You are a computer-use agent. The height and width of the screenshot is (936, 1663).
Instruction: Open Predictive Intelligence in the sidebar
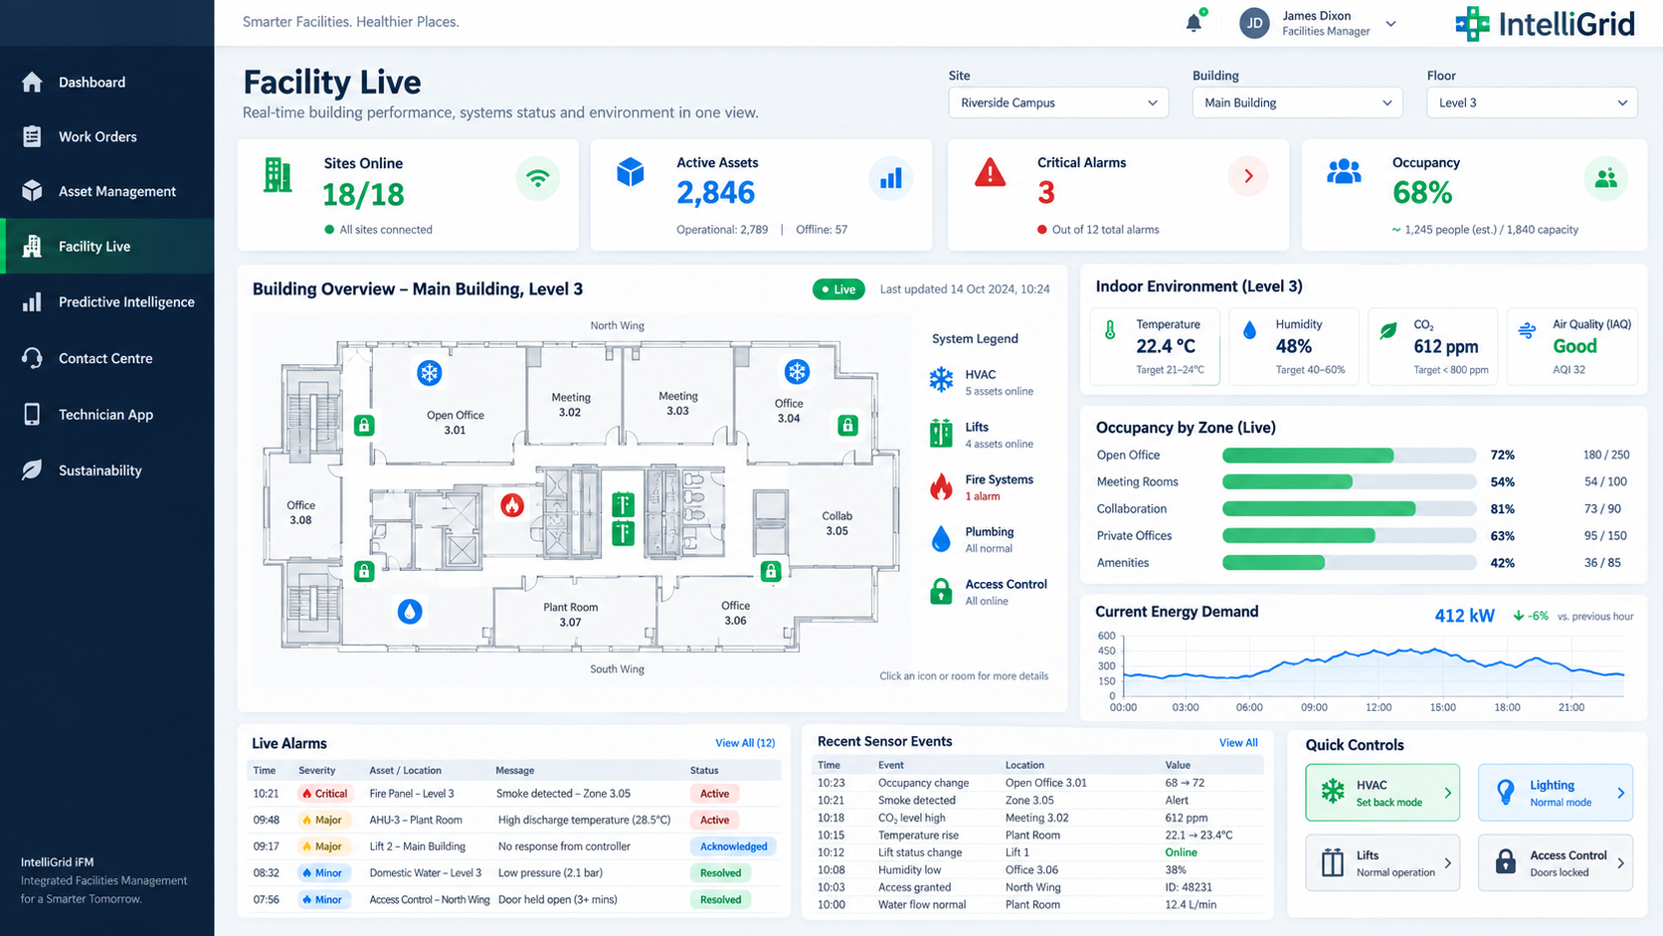coord(107,302)
